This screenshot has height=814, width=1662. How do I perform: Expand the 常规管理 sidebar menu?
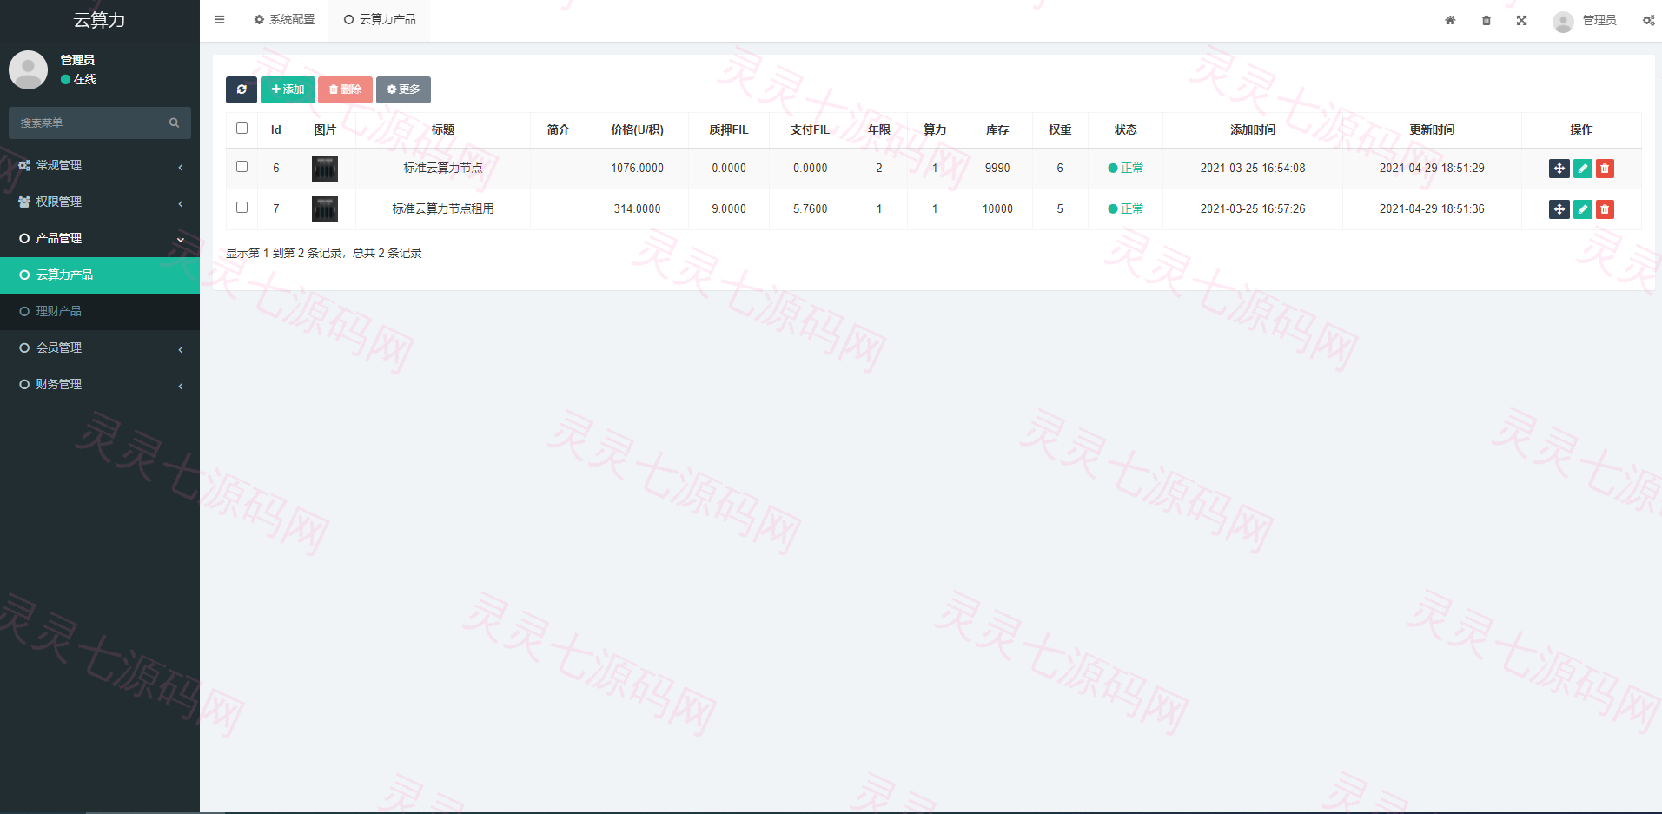point(100,165)
